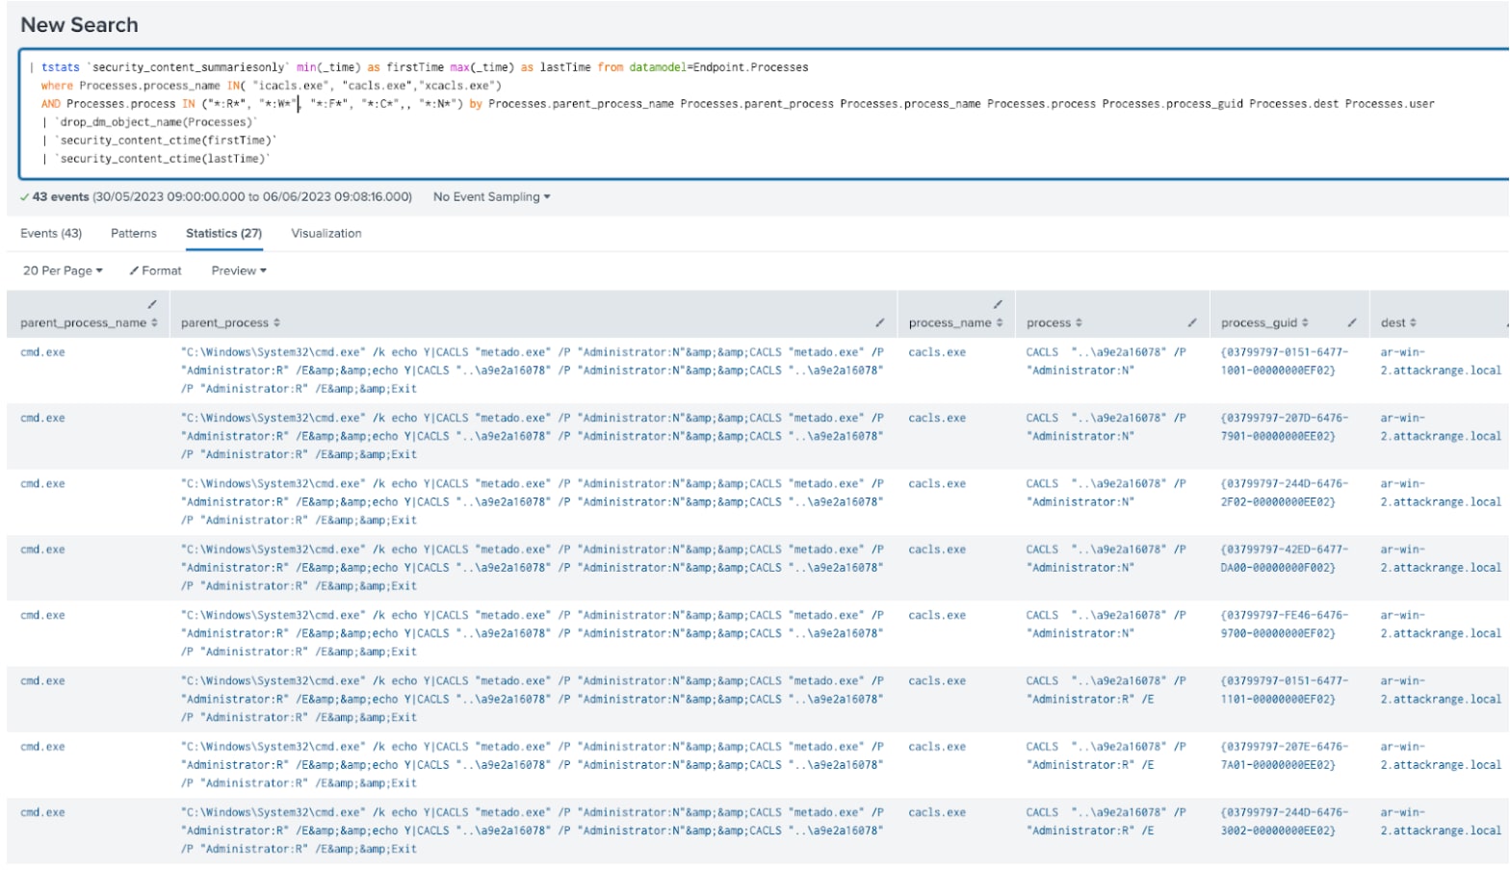Click cmd.exe in the row with guid 207D-6476-7901
The width and height of the screenshot is (1510, 870).
(43, 418)
